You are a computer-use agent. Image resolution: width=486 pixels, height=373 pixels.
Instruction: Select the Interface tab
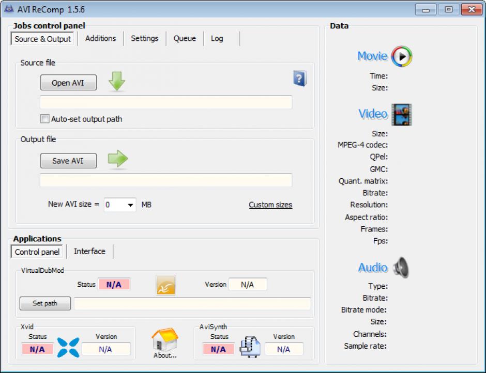(x=89, y=251)
